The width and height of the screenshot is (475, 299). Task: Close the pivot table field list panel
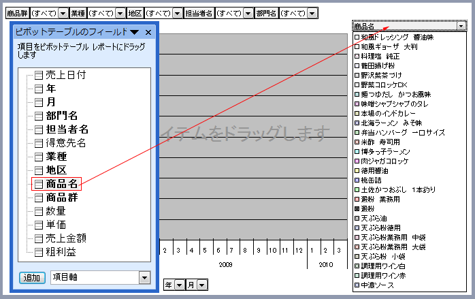[148, 32]
